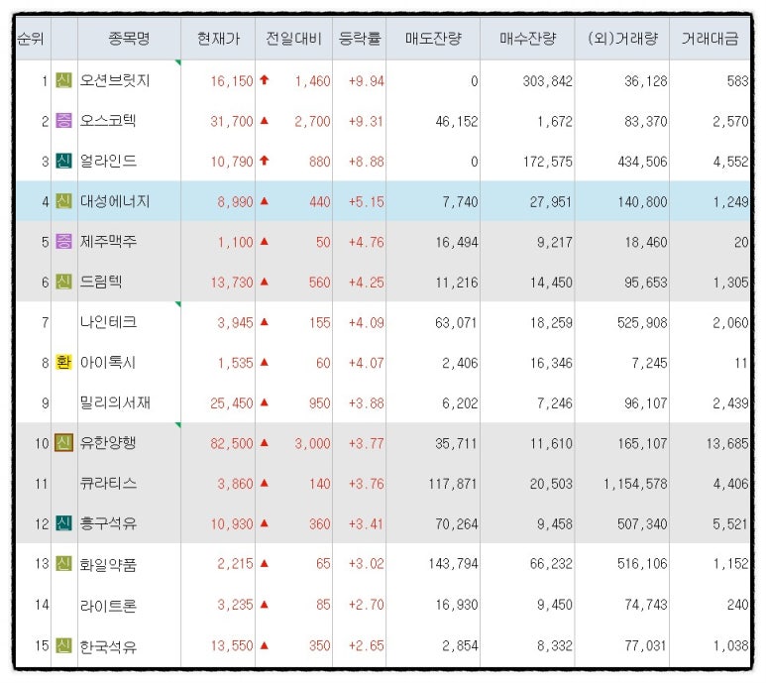Click volume value 434,506
The width and height of the screenshot is (766, 683).
(x=642, y=162)
